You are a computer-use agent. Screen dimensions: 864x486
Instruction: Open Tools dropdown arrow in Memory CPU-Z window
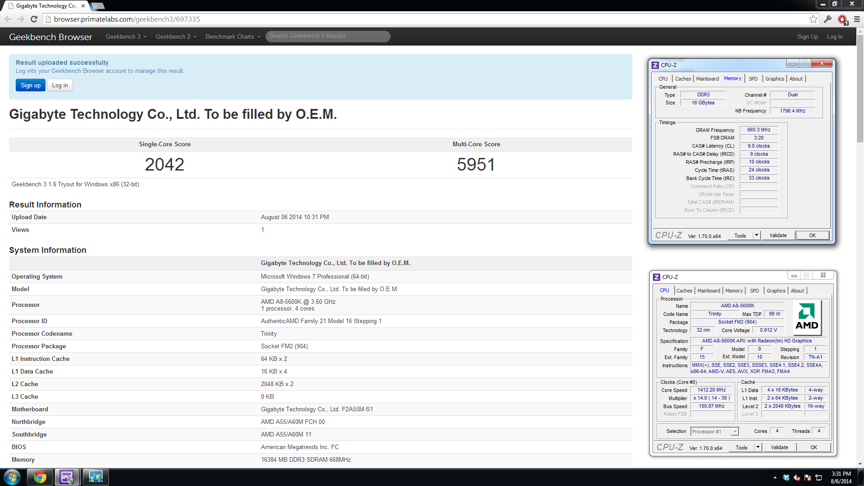click(756, 235)
